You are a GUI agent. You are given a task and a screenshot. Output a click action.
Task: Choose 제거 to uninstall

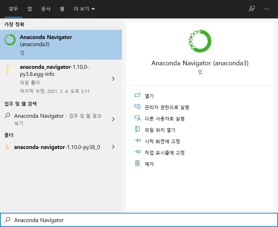149,164
